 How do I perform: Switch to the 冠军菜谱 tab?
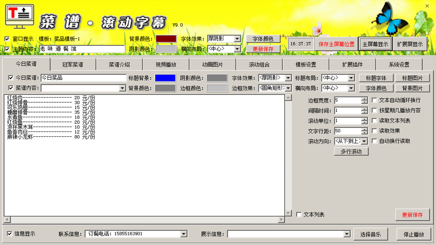[73, 64]
